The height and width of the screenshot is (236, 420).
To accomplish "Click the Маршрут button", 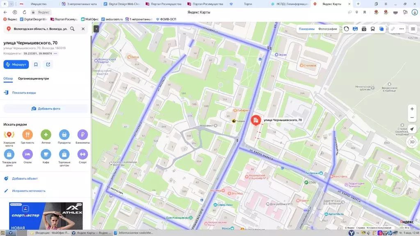I will 16,64.
